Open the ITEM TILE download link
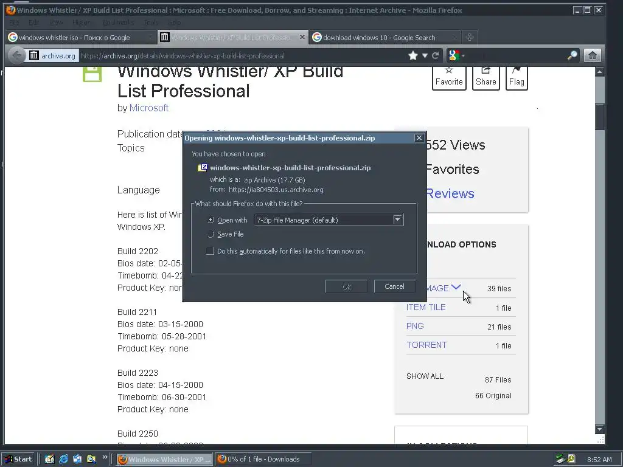The width and height of the screenshot is (623, 467). pos(426,307)
